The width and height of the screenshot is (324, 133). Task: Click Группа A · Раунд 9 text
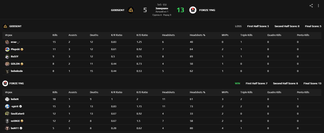click(x=162, y=15)
